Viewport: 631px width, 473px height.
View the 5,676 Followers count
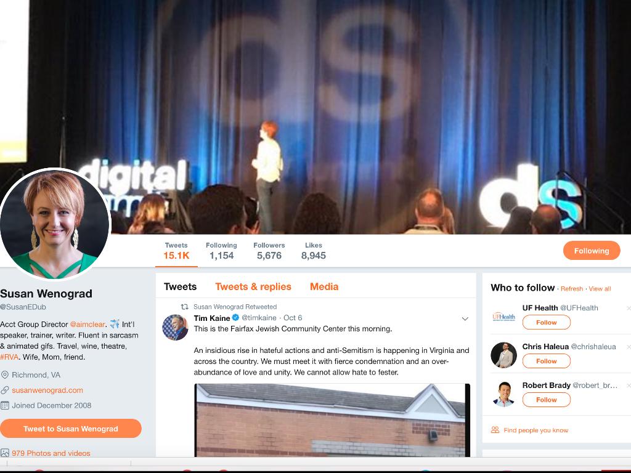pos(269,251)
